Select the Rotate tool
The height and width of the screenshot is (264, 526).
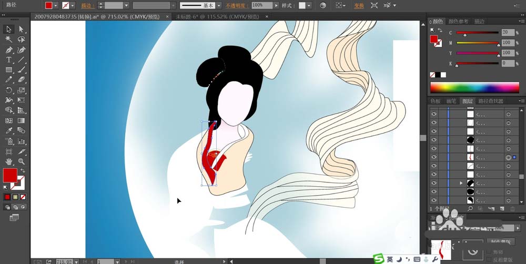(x=9, y=90)
